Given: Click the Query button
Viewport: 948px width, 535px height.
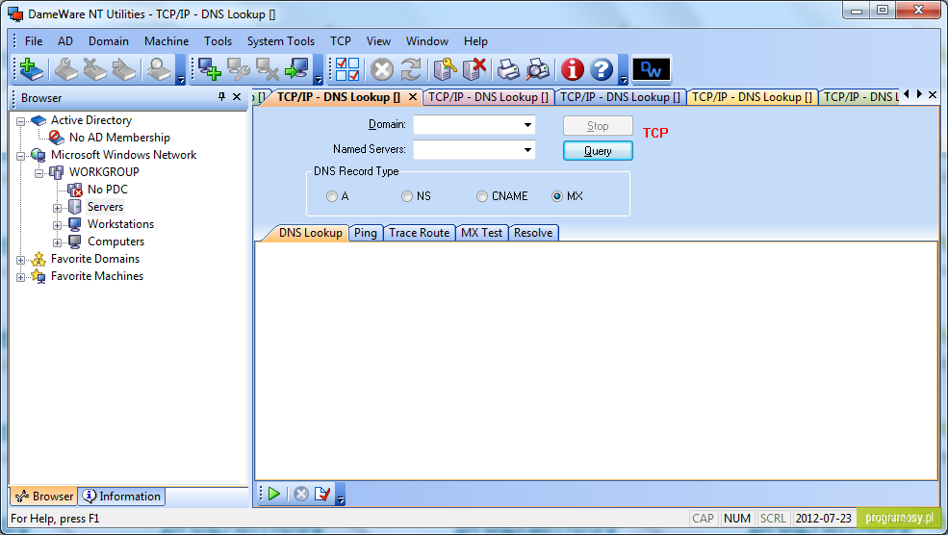Looking at the screenshot, I should [x=598, y=150].
